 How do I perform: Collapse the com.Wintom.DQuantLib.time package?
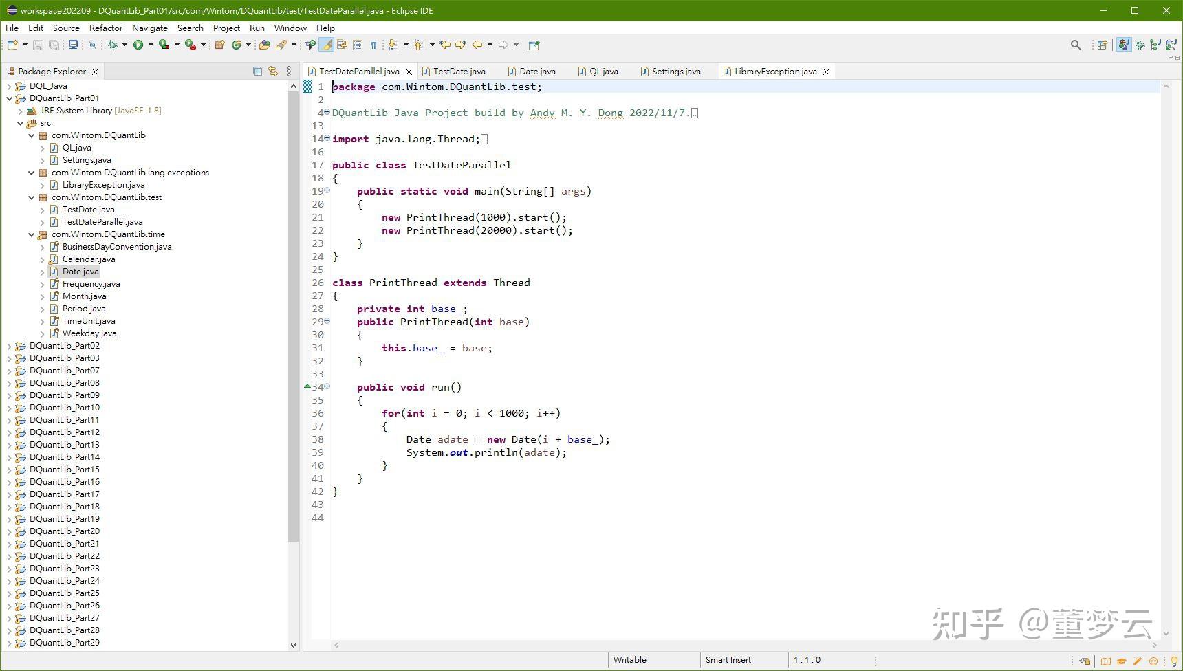[31, 234]
